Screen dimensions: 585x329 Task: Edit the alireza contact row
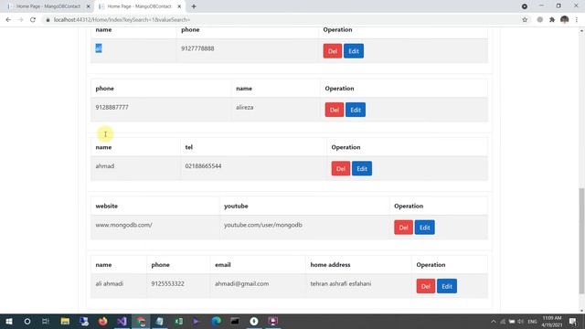pyautogui.click(x=356, y=110)
